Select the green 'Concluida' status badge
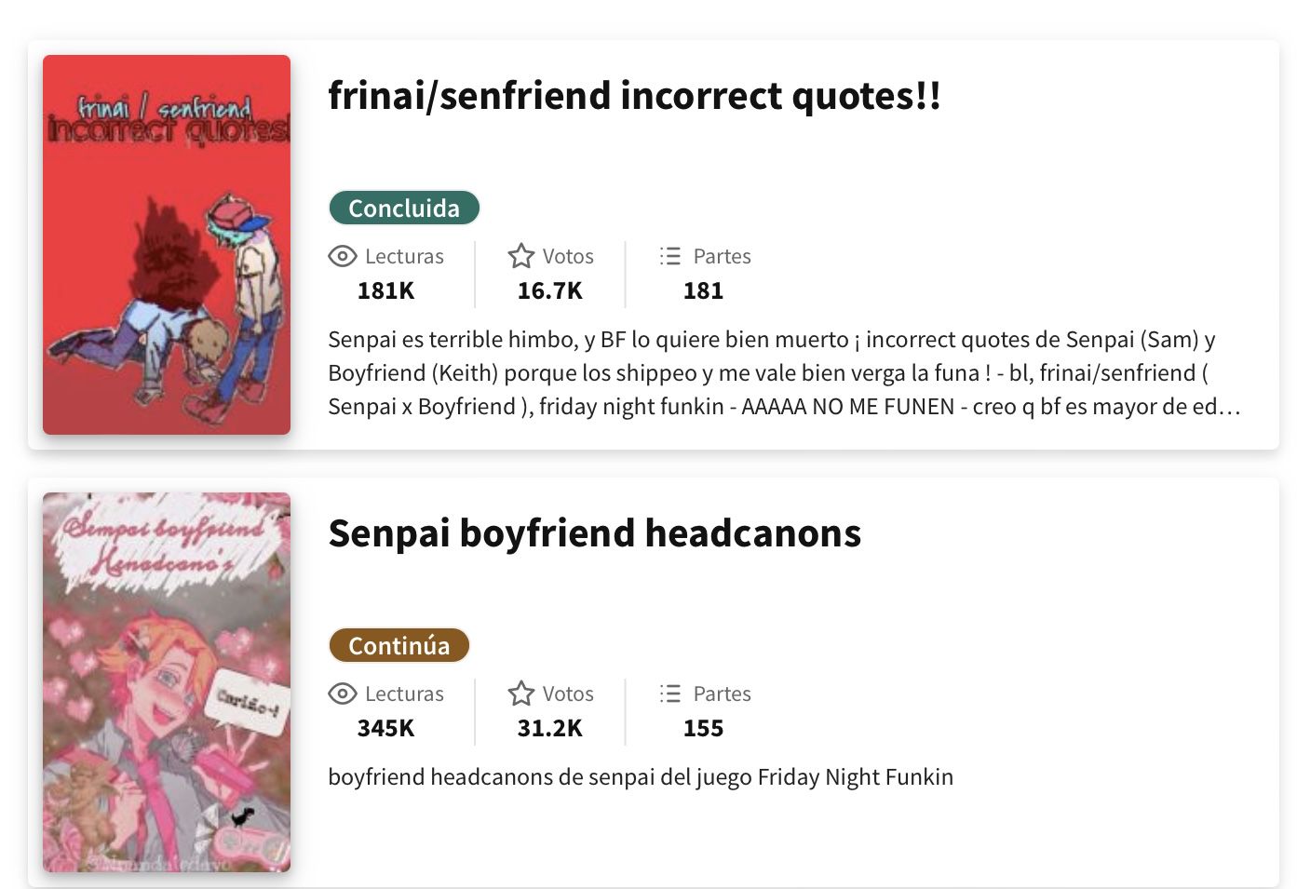This screenshot has width=1297, height=889. [404, 208]
